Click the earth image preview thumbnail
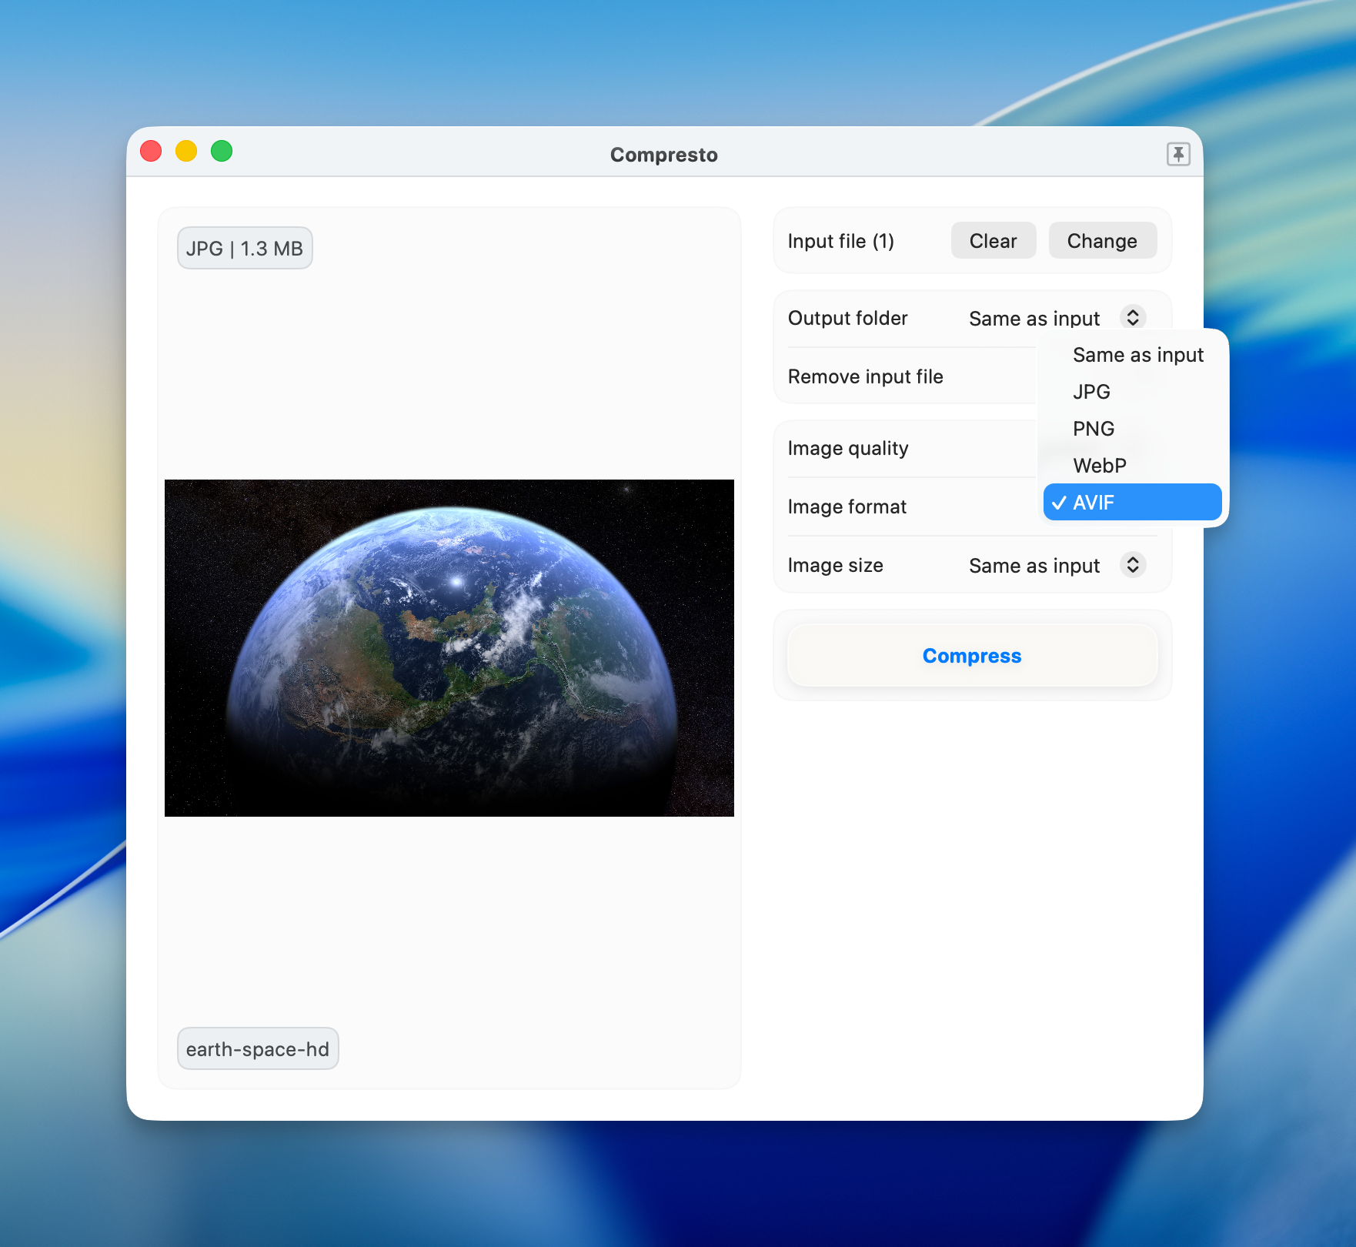Screen dimensions: 1356x1247 [449, 648]
